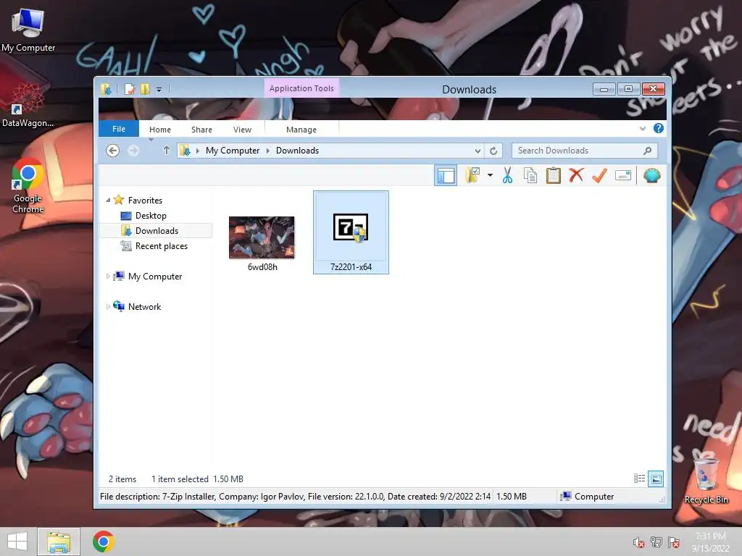742x556 pixels.
Task: Click the '2 items' status text
Action: pyautogui.click(x=122, y=479)
